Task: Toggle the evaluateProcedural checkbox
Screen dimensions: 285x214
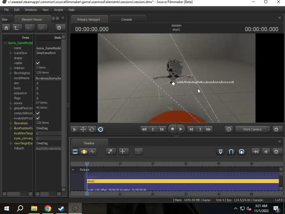Action: pyautogui.click(x=38, y=118)
